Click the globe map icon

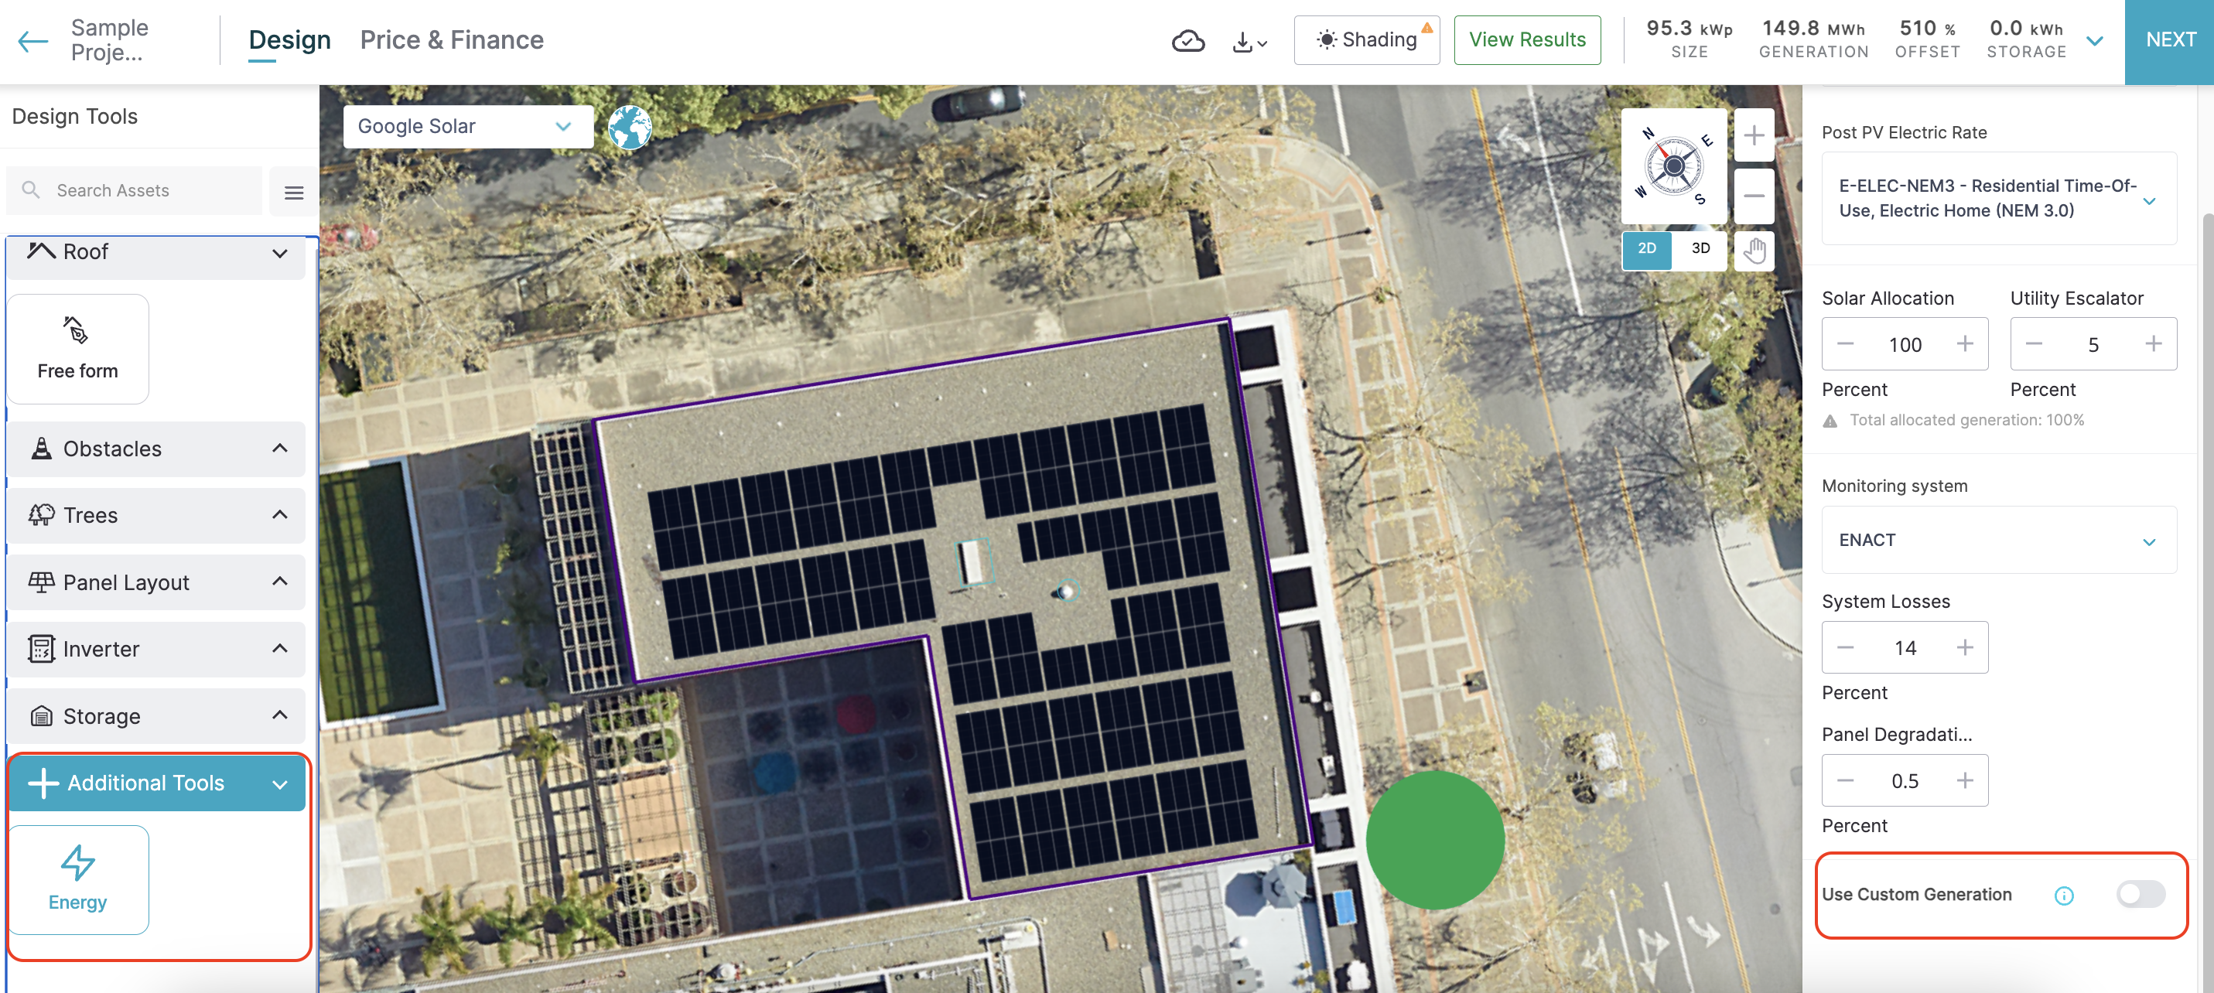click(629, 127)
